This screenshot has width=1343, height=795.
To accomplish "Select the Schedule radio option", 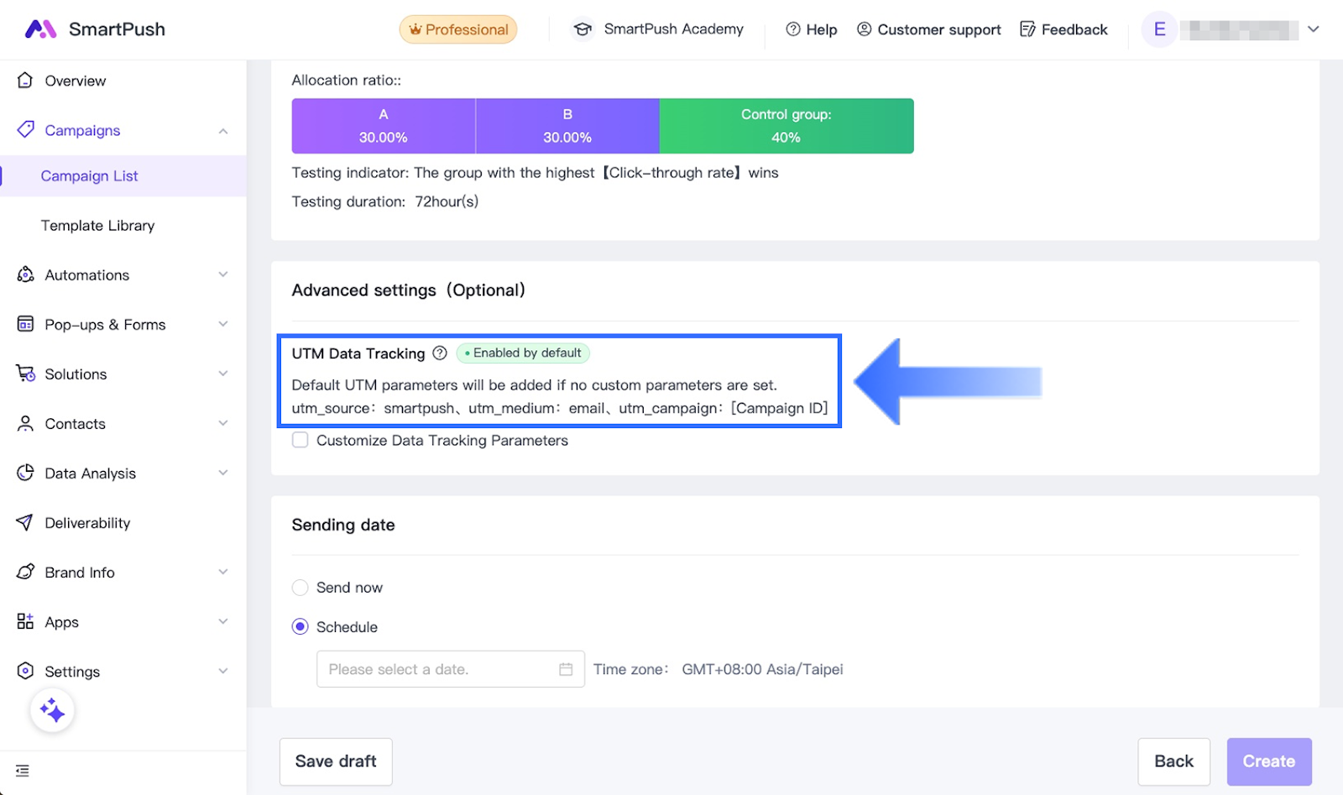I will pyautogui.click(x=300, y=627).
